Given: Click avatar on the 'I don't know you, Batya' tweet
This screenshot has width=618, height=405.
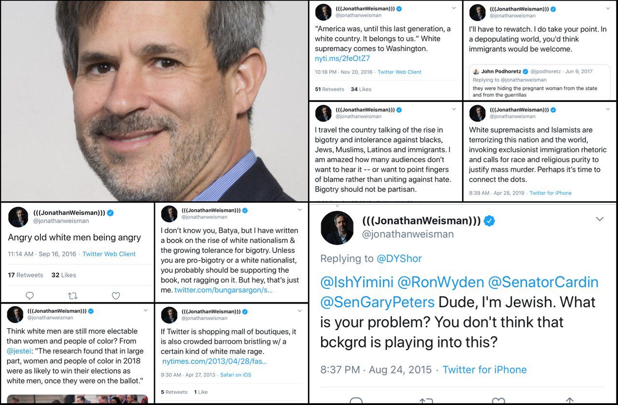Looking at the screenshot, I should [x=169, y=213].
